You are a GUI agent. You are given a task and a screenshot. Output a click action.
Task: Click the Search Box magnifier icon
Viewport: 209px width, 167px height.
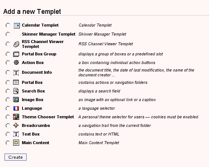point(16,91)
